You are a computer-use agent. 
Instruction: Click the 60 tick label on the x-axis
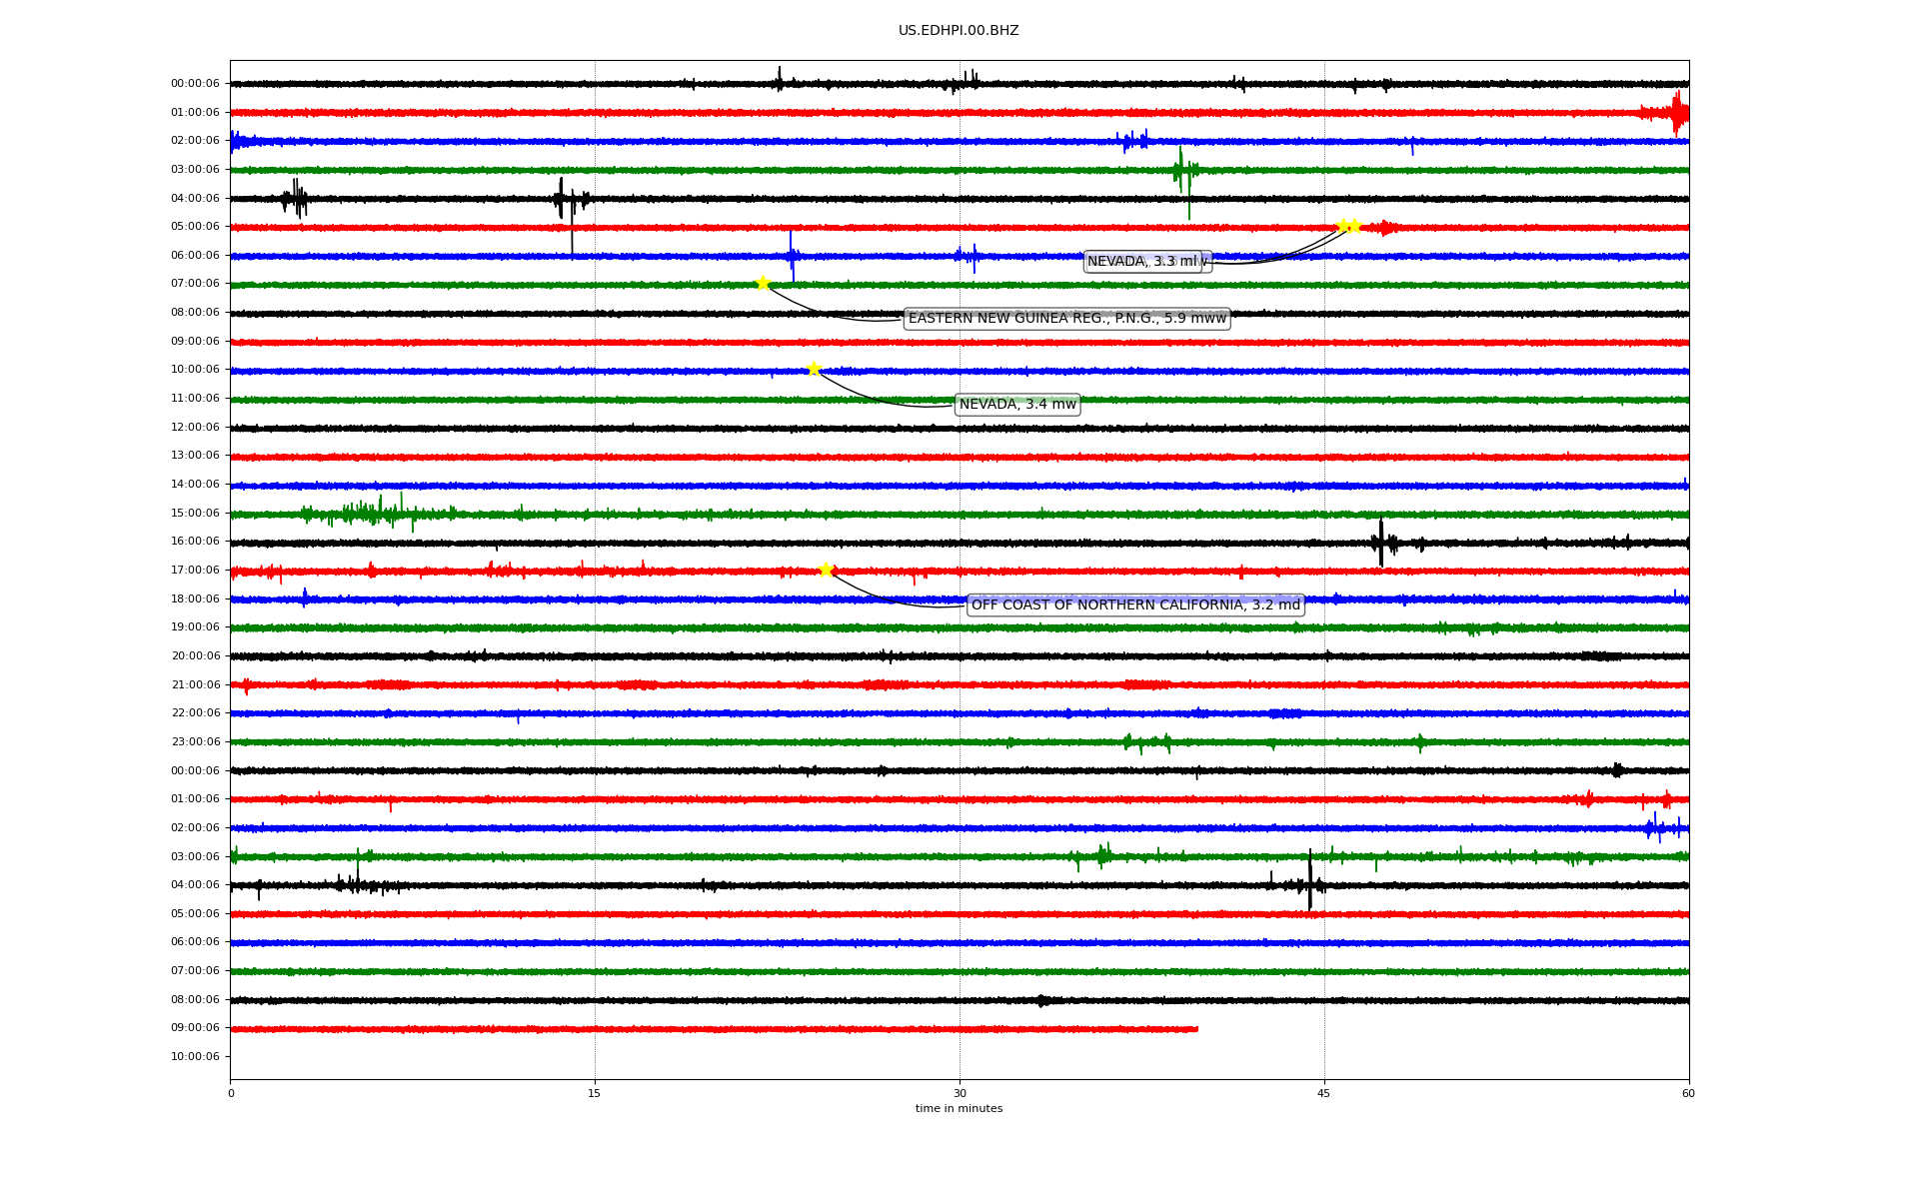tap(1688, 1093)
